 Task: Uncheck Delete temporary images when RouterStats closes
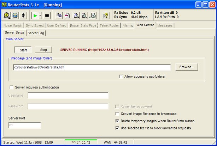coord(118,121)
